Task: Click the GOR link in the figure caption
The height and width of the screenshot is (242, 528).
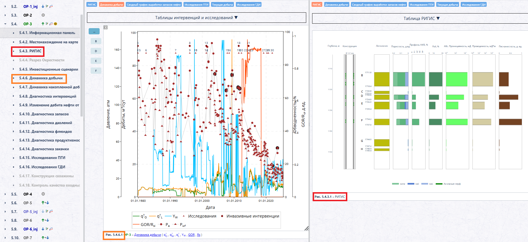Action: pyautogui.click(x=191, y=235)
